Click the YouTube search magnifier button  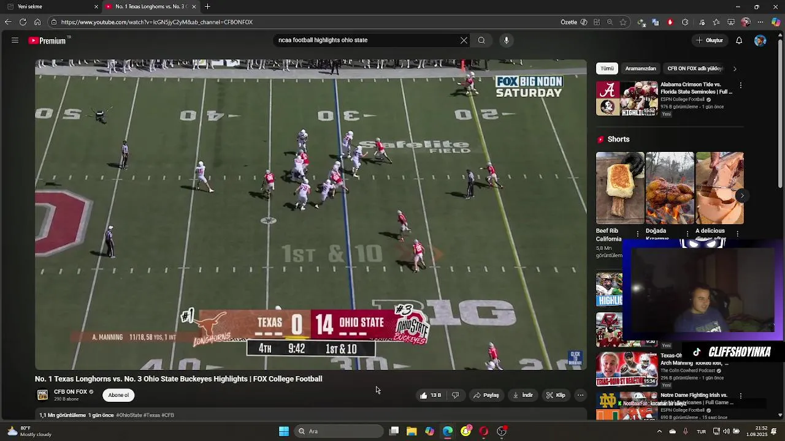click(x=481, y=40)
